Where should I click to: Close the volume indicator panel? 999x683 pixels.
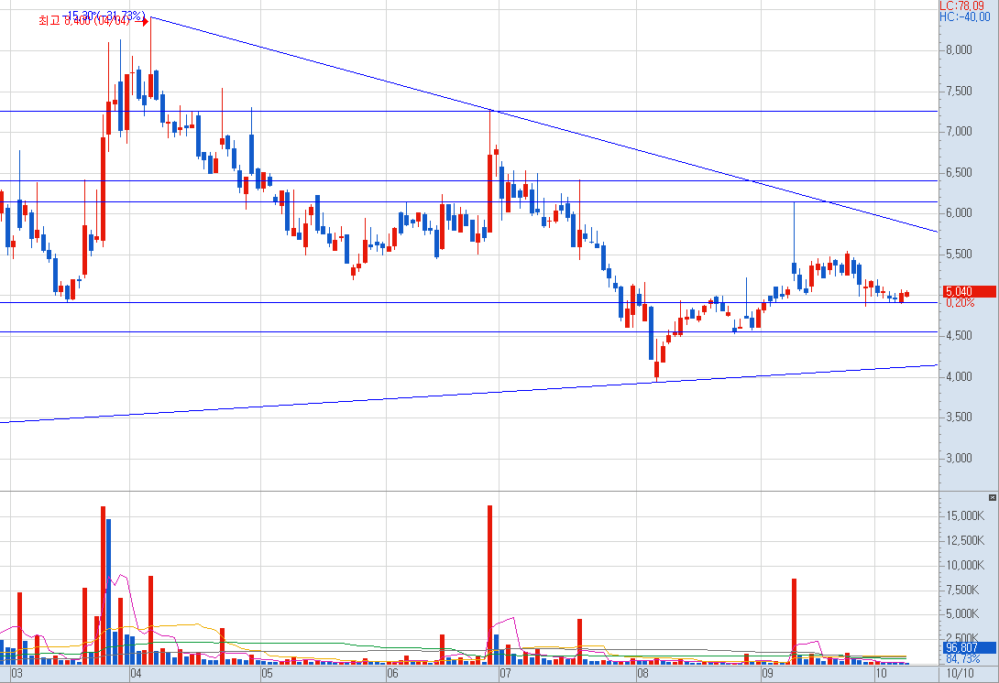point(992,497)
